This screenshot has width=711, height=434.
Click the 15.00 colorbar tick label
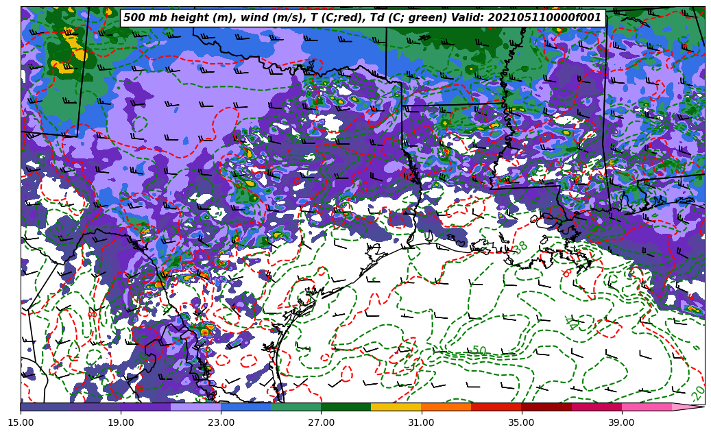(21, 423)
